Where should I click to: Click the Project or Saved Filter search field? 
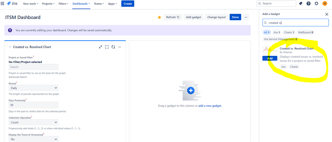[34, 67]
